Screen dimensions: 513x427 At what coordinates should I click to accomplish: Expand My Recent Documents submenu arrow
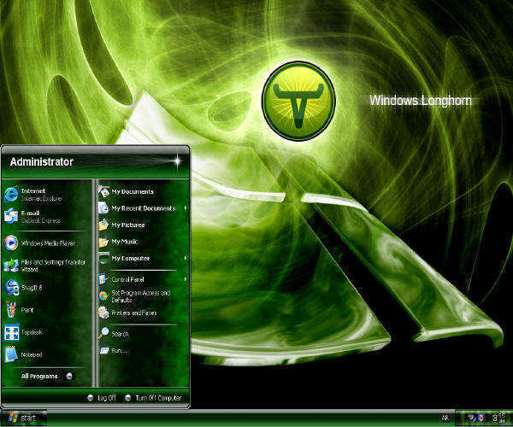click(x=186, y=208)
